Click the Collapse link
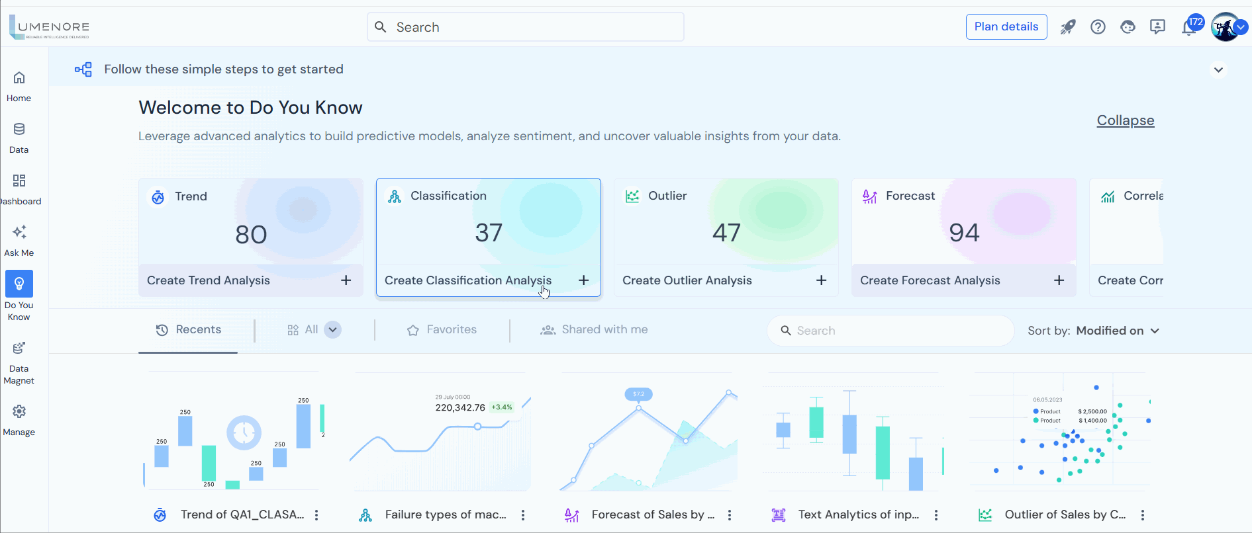The width and height of the screenshot is (1252, 533). coord(1125,120)
